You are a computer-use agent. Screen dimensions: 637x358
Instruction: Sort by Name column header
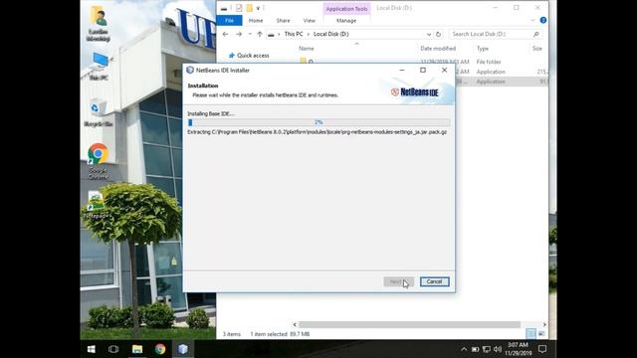307,49
